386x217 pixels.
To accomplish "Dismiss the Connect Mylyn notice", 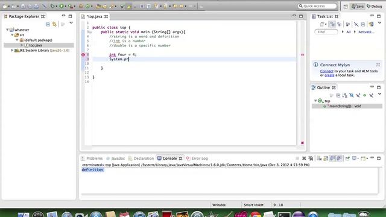I will (x=378, y=64).
